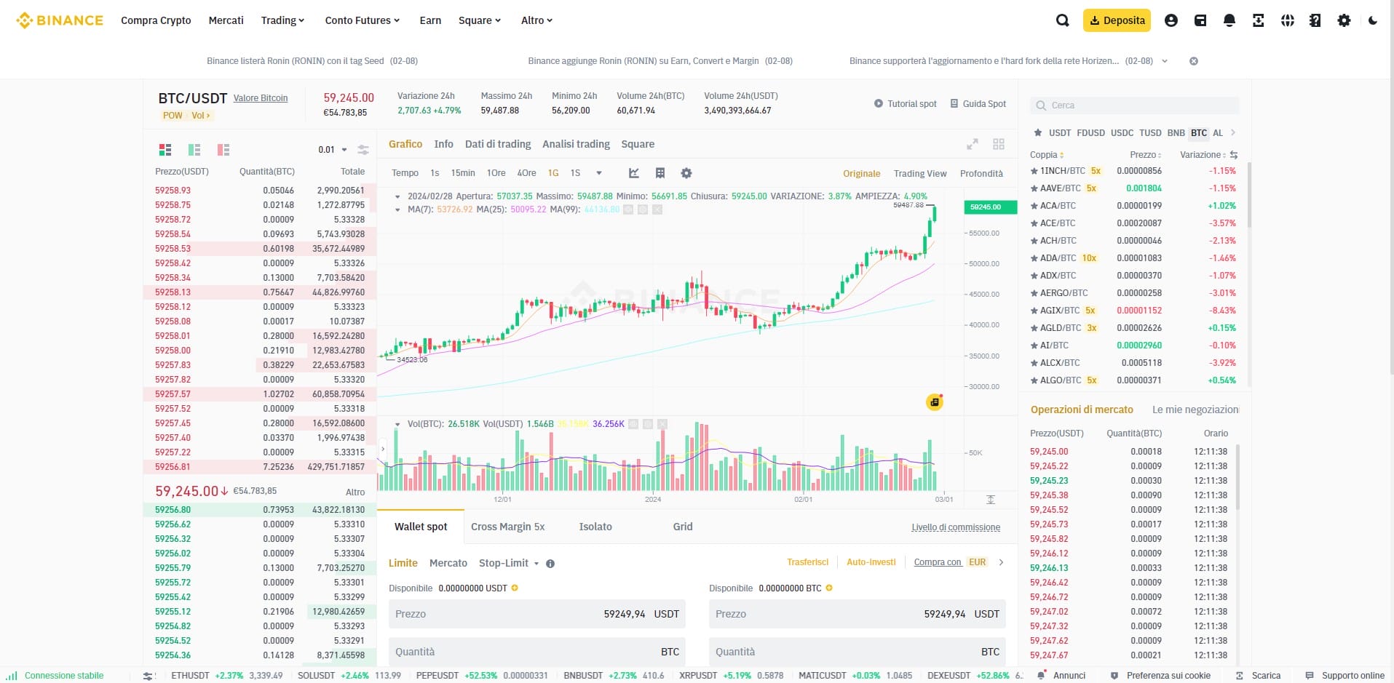The height and width of the screenshot is (683, 1394).
Task: Expand chart to full screen
Action: tap(972, 145)
